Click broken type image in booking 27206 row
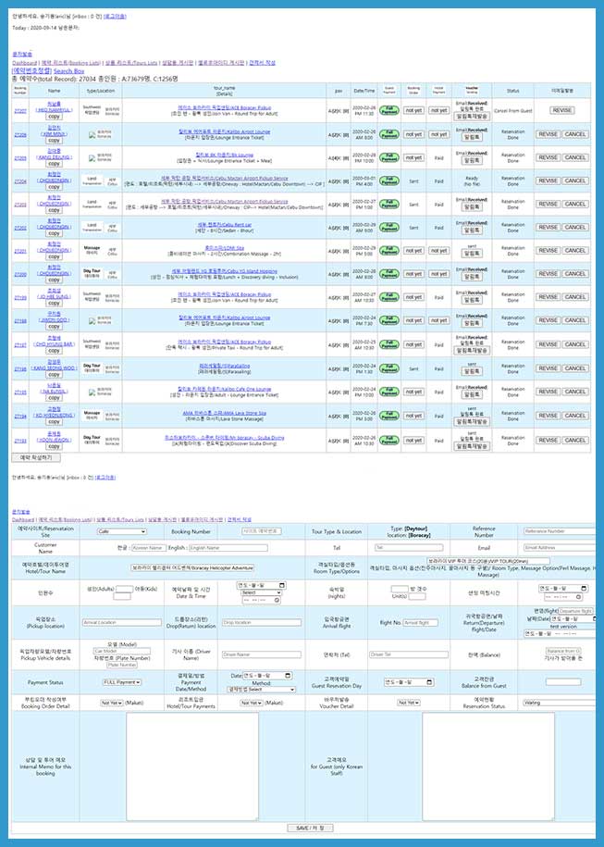The image size is (604, 847). click(x=92, y=134)
